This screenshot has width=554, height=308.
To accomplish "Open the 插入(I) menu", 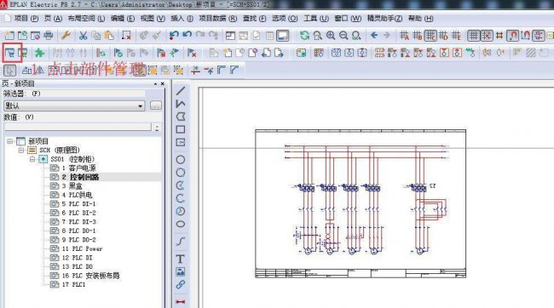I will pos(182,19).
